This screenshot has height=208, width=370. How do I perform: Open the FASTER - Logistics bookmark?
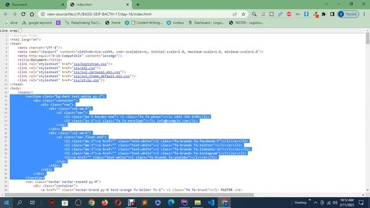(x=246, y=23)
